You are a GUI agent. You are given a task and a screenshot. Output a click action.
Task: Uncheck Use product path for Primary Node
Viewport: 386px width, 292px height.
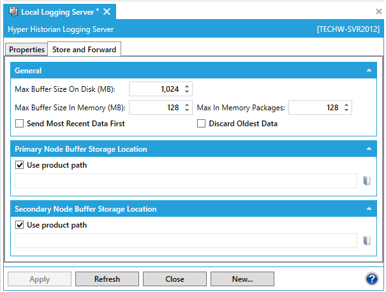pos(20,165)
